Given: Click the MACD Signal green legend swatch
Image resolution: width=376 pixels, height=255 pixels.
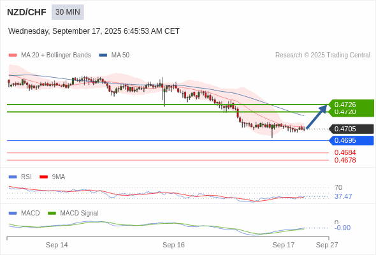Looking at the screenshot, I should pyautogui.click(x=52, y=213).
